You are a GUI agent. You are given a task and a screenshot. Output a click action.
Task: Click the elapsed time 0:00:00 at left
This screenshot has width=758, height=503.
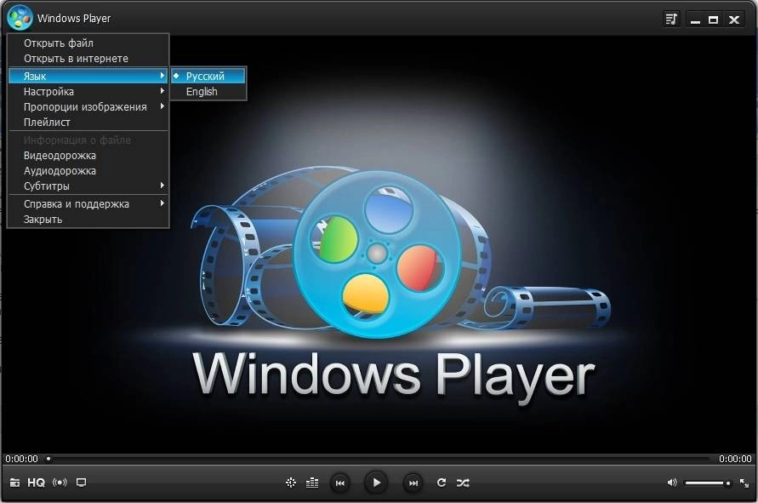pyautogui.click(x=22, y=459)
